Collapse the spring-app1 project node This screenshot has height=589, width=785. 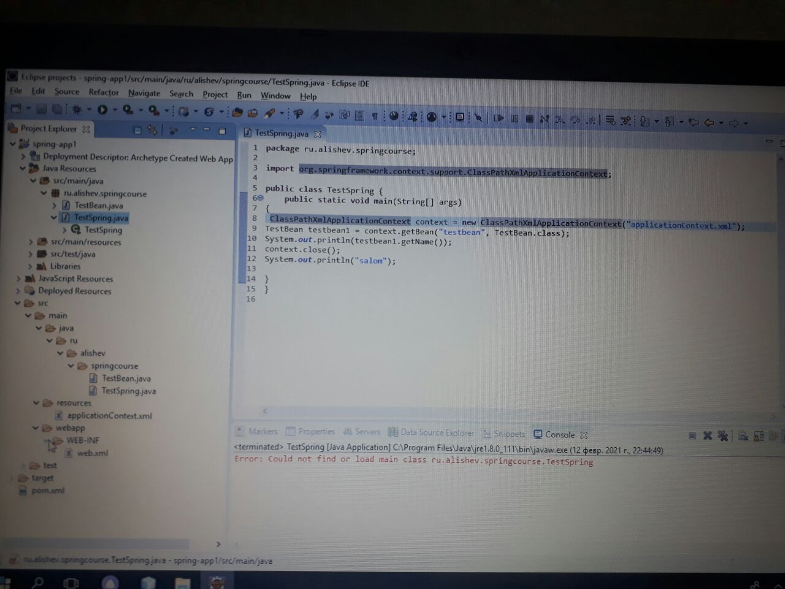pyautogui.click(x=12, y=144)
